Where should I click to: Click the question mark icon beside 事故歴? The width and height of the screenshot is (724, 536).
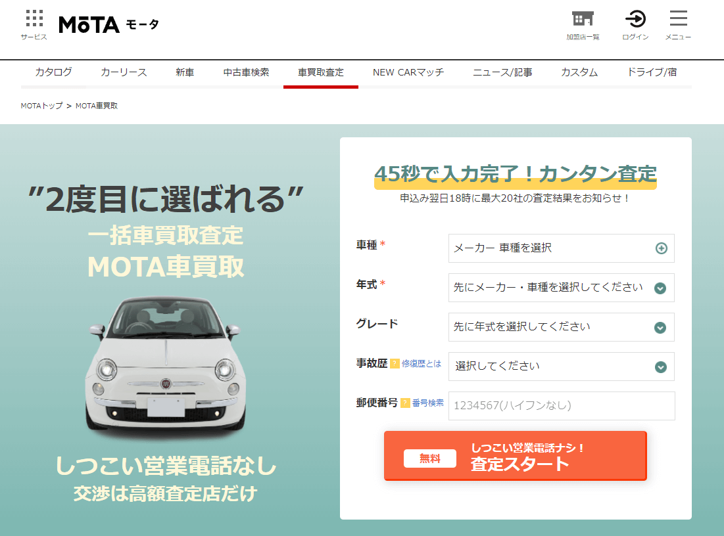point(395,363)
